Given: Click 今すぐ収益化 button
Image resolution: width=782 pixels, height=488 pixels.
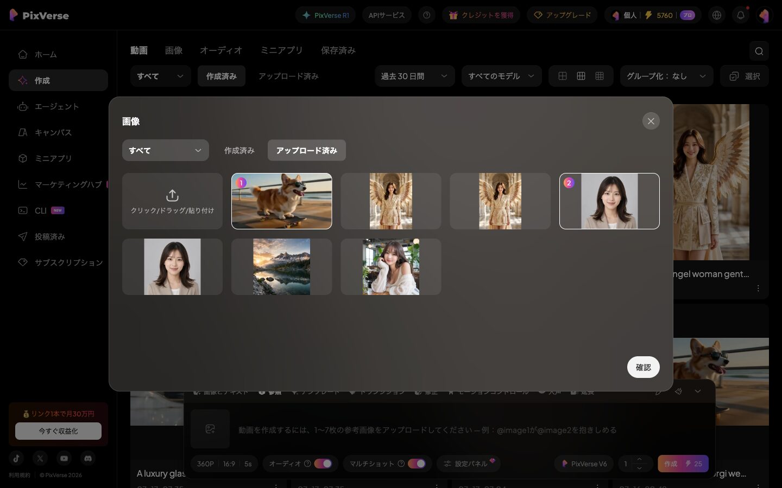Looking at the screenshot, I should [58, 431].
